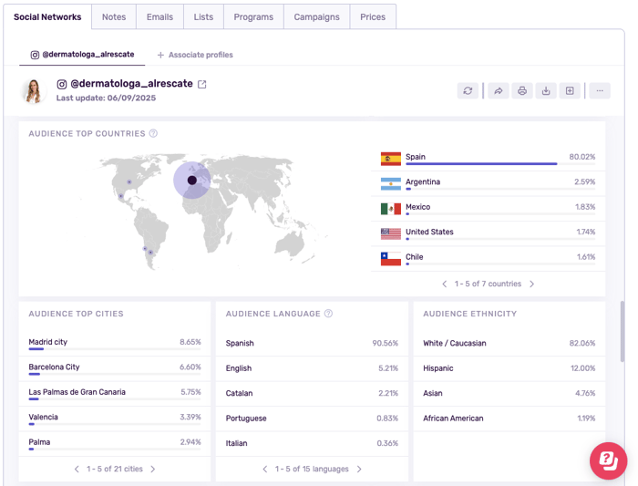638x486 pixels.
Task: Select the @dermatologa_alrescate profile tab
Action: [x=82, y=55]
